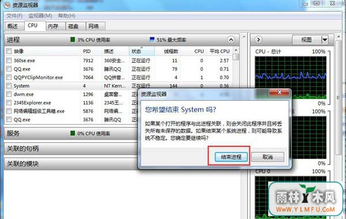Click the 视图 button
Image resolution: width=346 pixels, height=219 pixels.
pos(307,40)
